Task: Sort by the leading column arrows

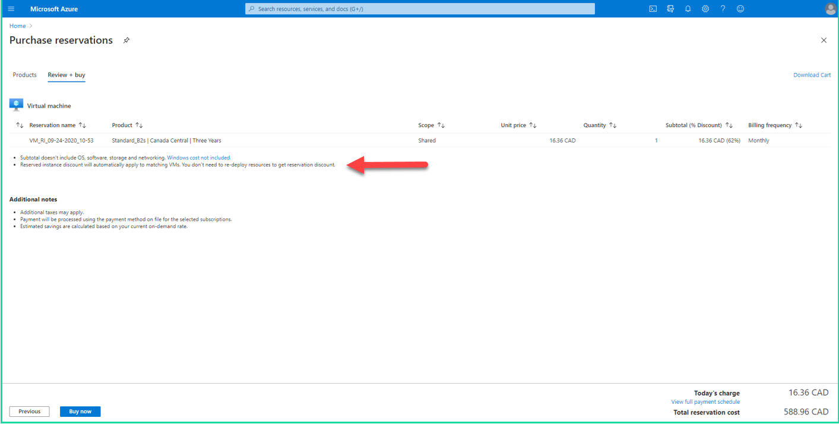Action: [x=20, y=125]
